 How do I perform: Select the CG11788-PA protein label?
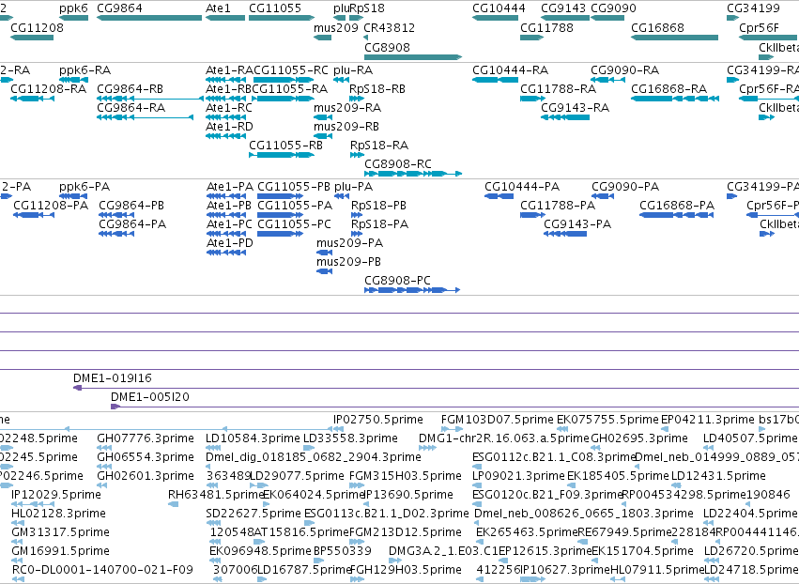(x=558, y=206)
